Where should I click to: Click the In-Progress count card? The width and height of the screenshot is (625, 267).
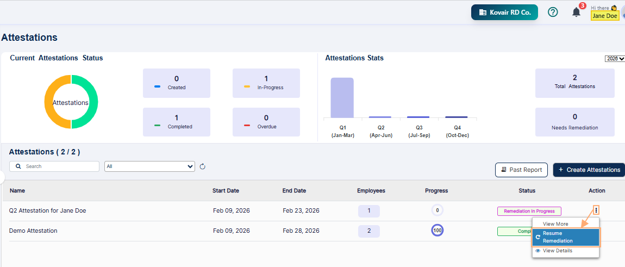point(266,83)
